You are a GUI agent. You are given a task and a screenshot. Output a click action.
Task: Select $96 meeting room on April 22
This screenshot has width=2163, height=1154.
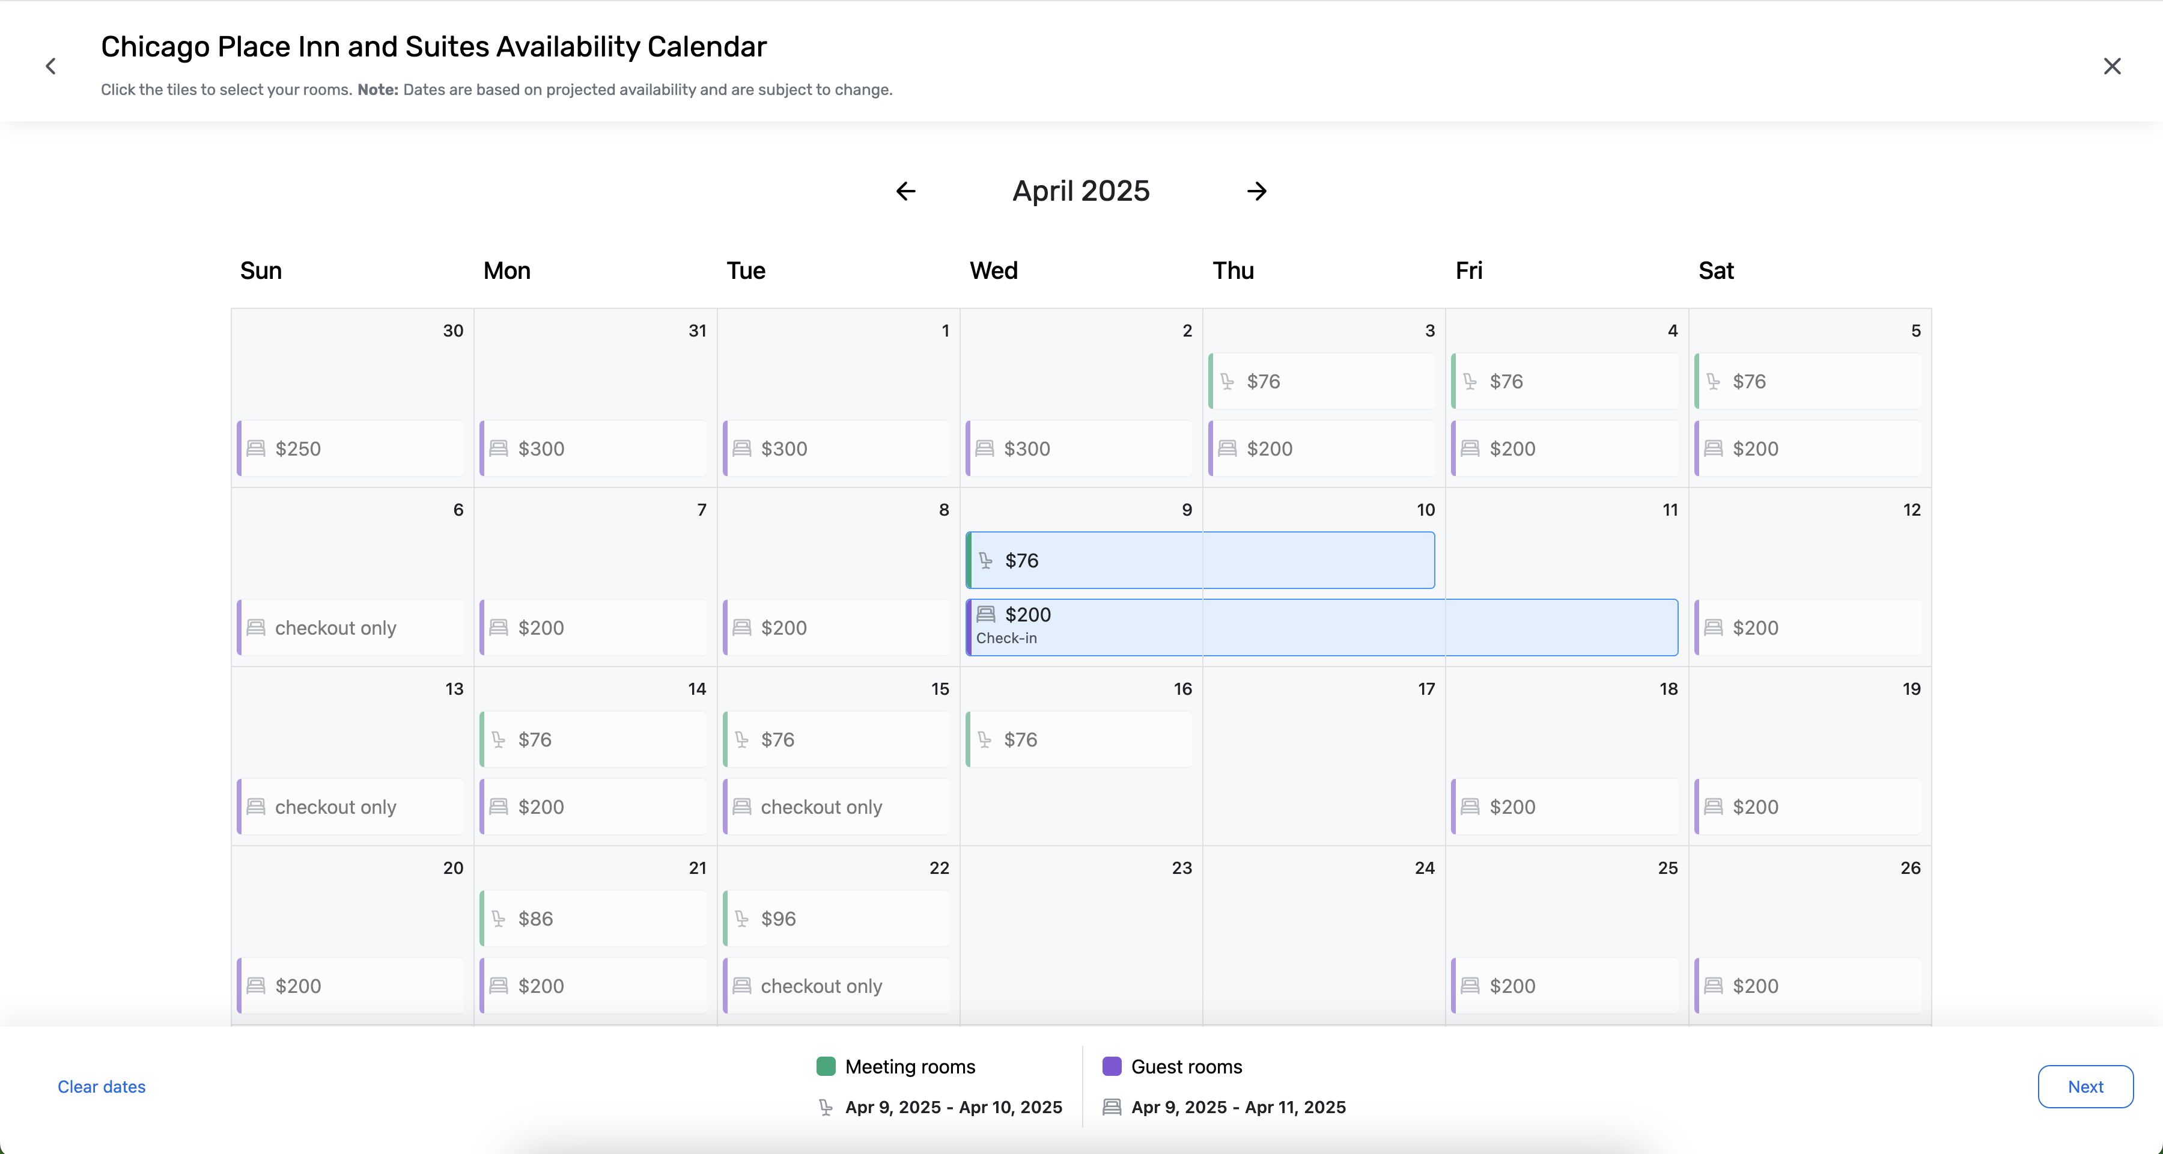837,918
